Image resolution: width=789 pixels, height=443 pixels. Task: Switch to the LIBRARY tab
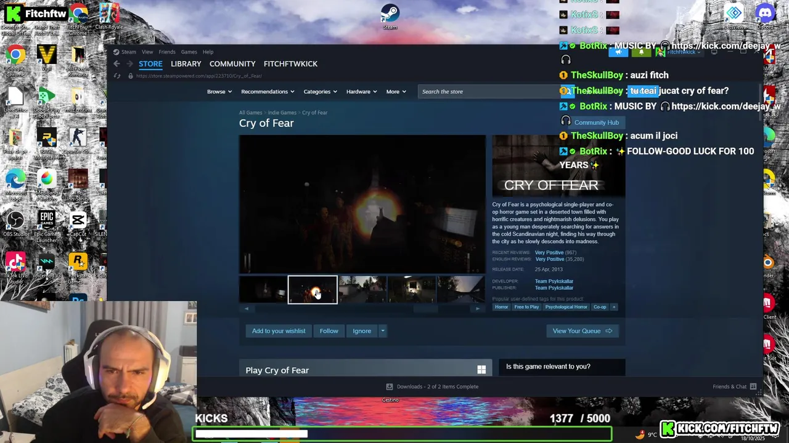point(186,64)
